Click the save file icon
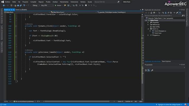189x106 pixels. (x=18, y=5)
